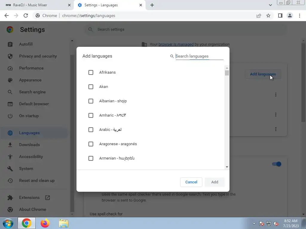Switch to the RaveDJ - Music Mixer tab
This screenshot has height=229, width=306.
(x=37, y=5)
